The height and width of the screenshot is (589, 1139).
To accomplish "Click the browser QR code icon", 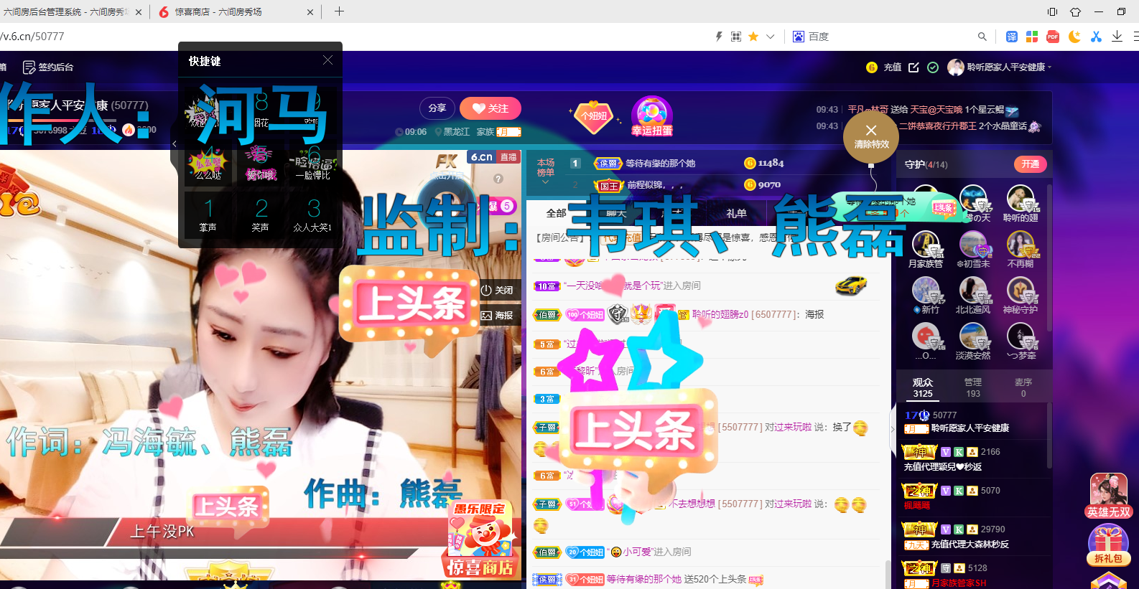I will point(736,37).
